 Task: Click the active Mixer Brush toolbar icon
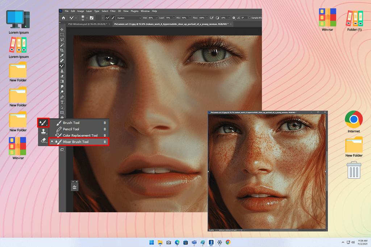pyautogui.click(x=62, y=66)
